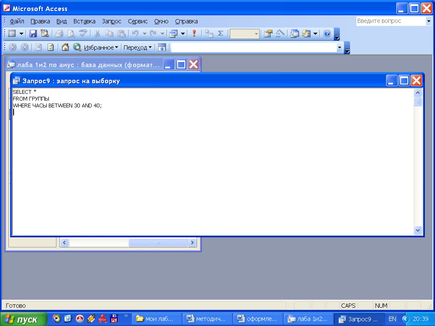Click the database window scroll left arrow

[65, 242]
